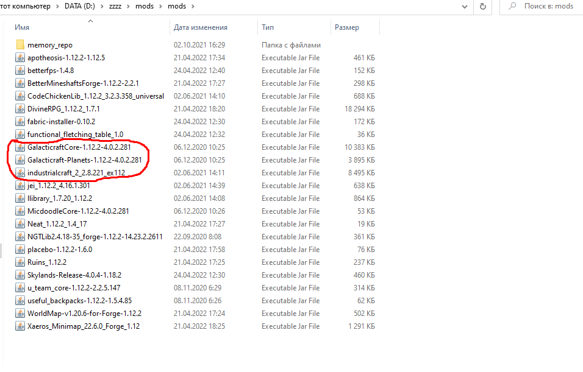Select file name functional_fletching_table_1.0
583x372 pixels.
click(75, 135)
